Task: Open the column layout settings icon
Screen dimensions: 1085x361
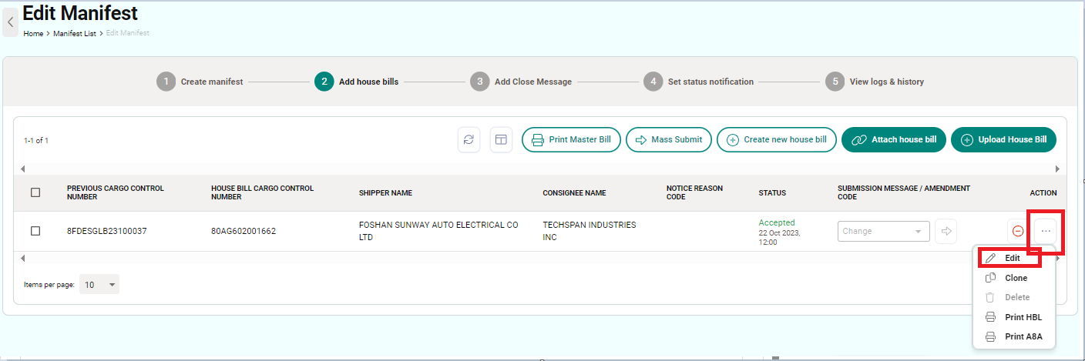Action: pos(501,139)
